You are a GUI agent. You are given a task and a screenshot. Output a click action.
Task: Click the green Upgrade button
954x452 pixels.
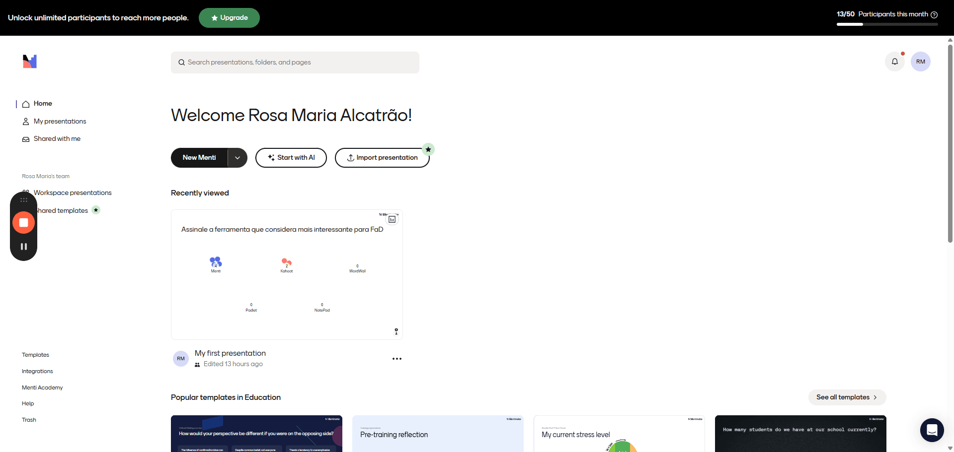[x=229, y=18]
